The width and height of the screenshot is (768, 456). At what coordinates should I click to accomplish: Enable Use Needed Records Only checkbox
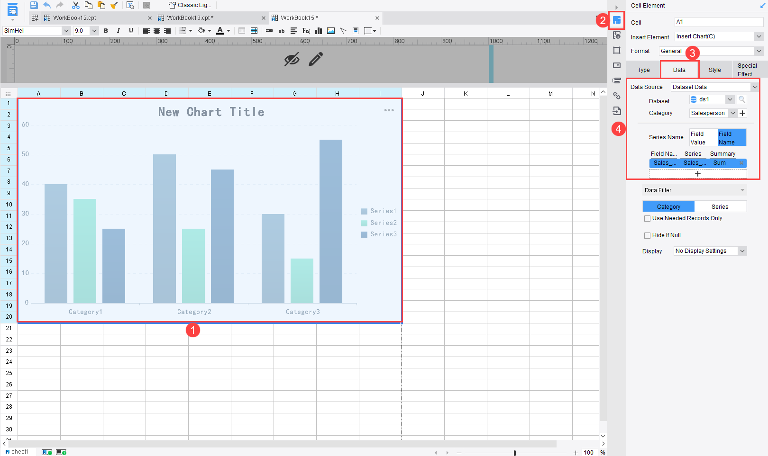click(647, 218)
